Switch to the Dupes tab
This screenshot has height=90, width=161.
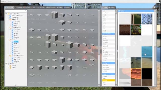point(60,7)
